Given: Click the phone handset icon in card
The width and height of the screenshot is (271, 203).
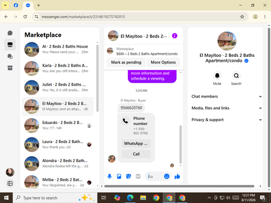Looking at the screenshot, I should pyautogui.click(x=125, y=121).
